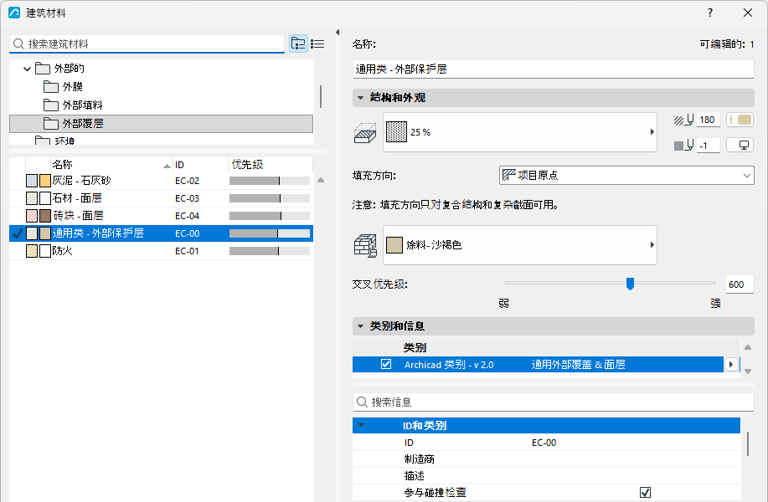Toggle the 参与碰撞检查 checkbox
The width and height of the screenshot is (768, 502).
click(646, 492)
